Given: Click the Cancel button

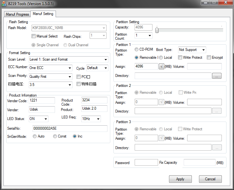Looking at the screenshot, I should click(210, 179).
